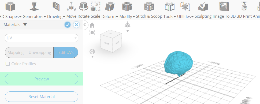
Task: Expand the Tools menu
Action: (174, 17)
